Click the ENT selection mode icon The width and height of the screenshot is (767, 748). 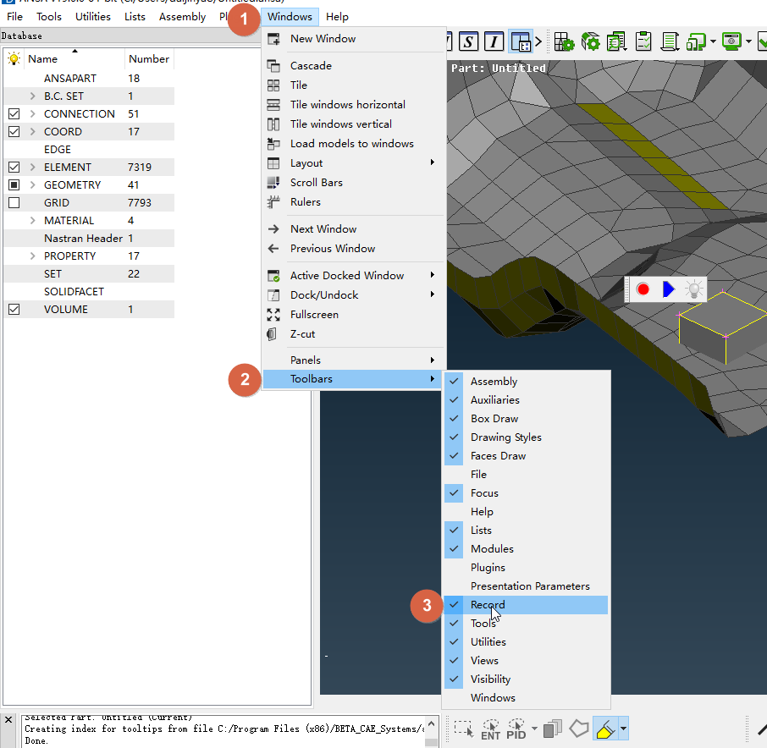[491, 729]
